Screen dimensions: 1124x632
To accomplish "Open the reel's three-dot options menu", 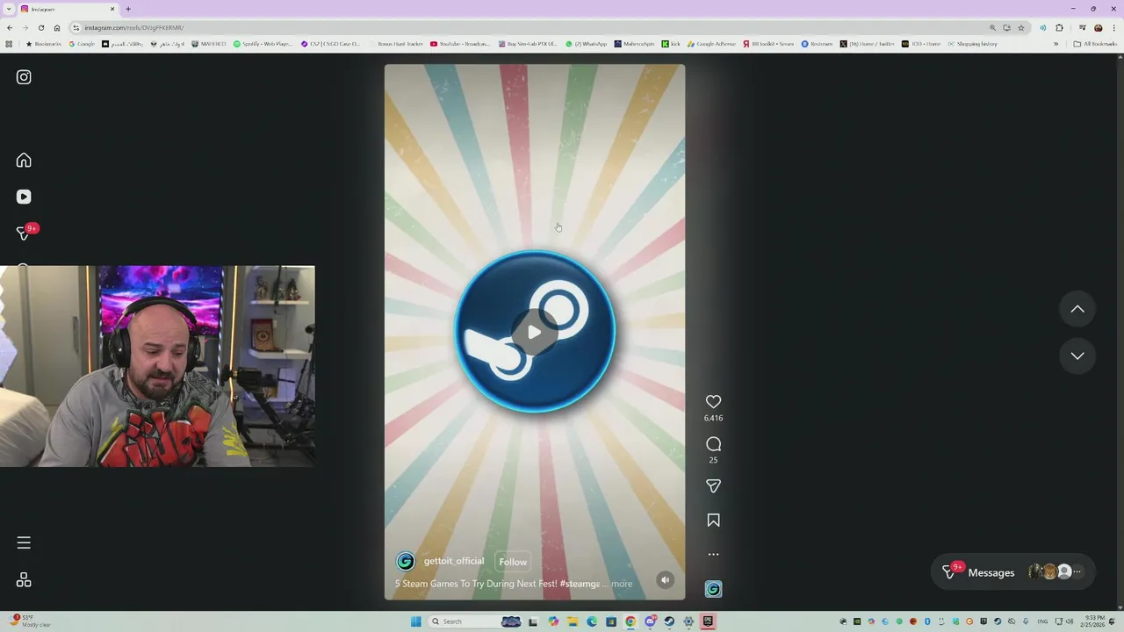I will pos(713,554).
